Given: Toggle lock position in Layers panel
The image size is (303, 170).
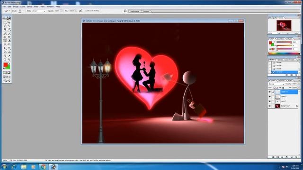Looking at the screenshot, I should (x=280, y=88).
